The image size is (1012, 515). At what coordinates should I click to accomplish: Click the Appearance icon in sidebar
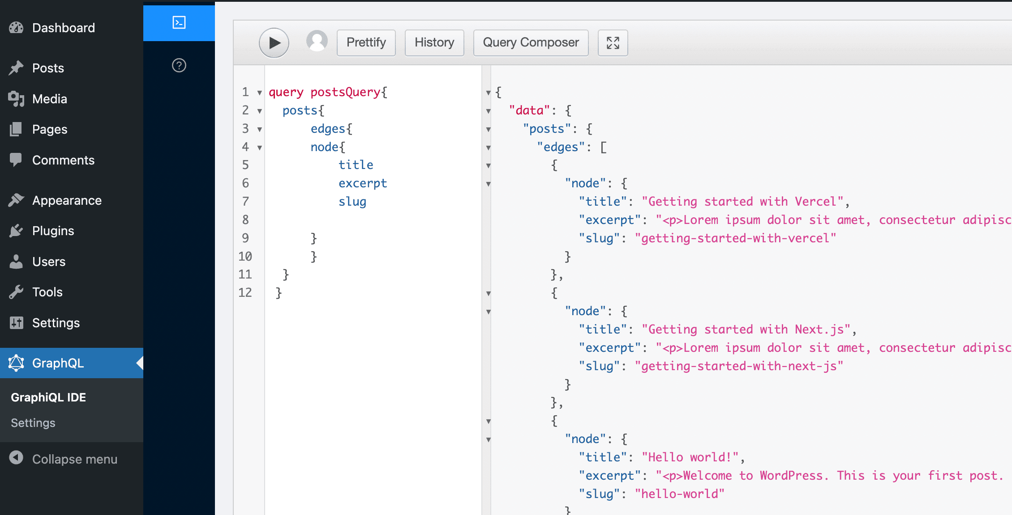(17, 200)
